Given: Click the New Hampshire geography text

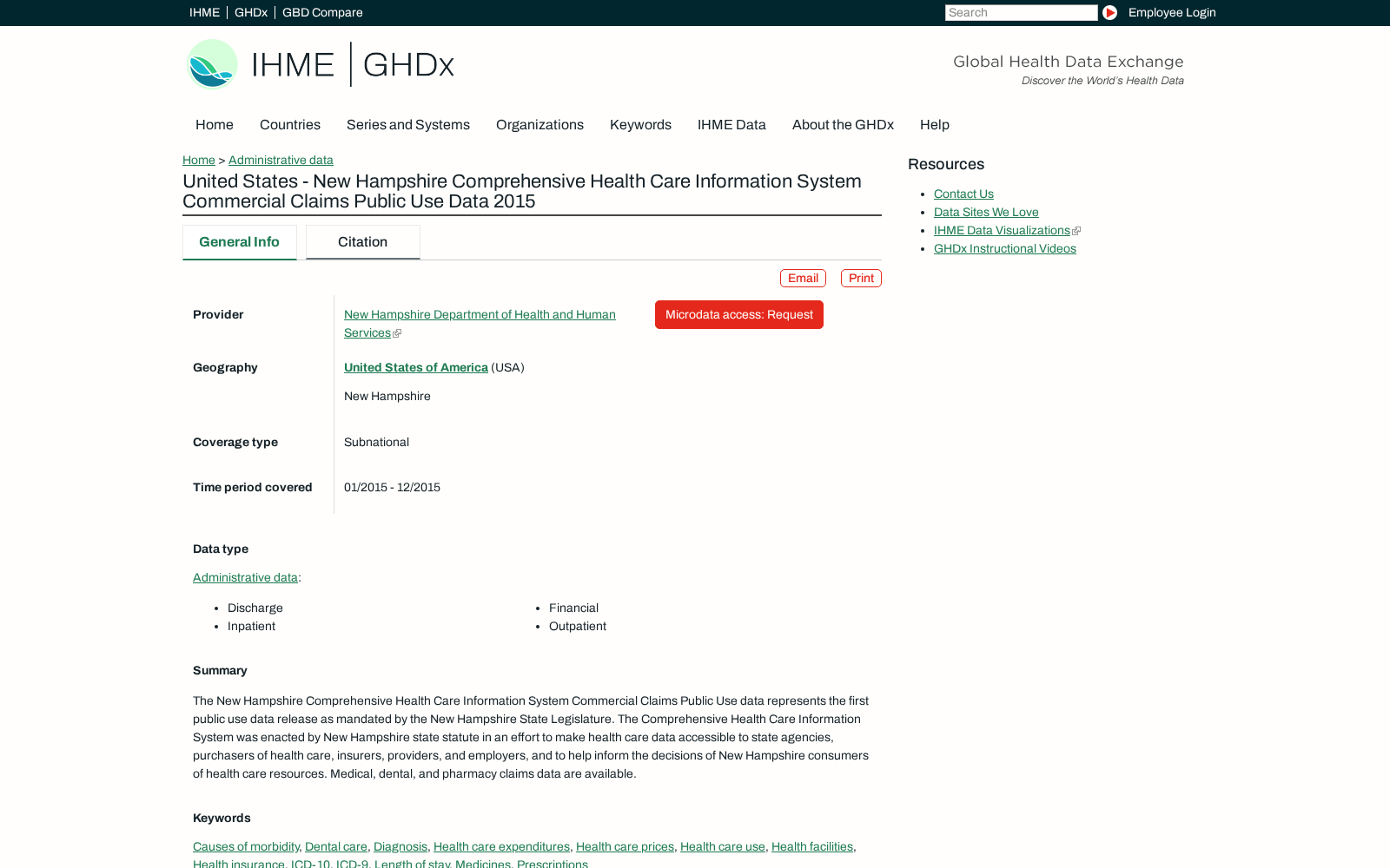Looking at the screenshot, I should (x=387, y=396).
